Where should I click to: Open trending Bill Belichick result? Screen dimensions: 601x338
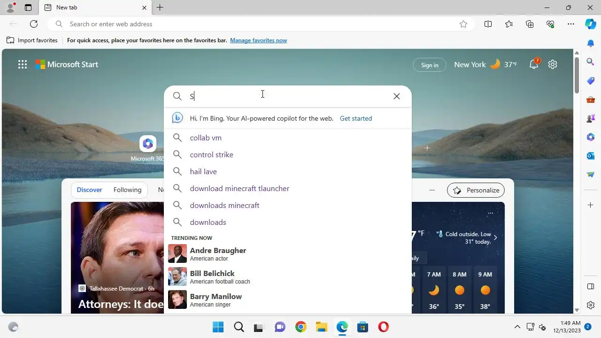point(287,277)
